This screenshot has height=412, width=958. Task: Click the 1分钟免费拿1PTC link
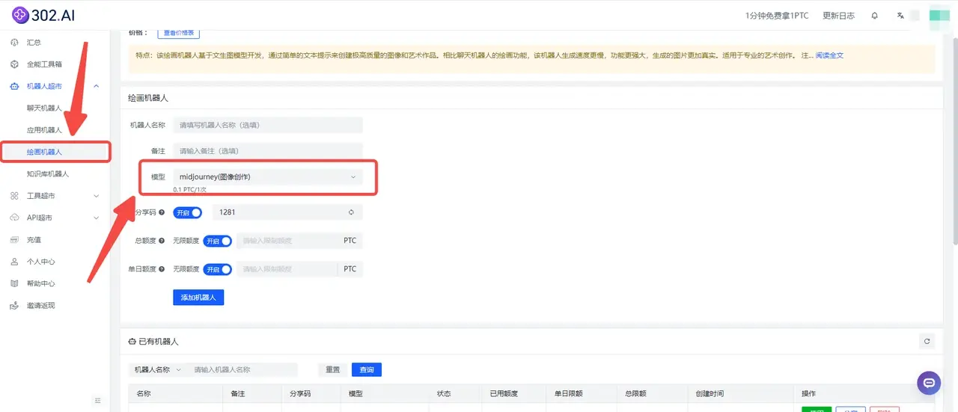[777, 16]
